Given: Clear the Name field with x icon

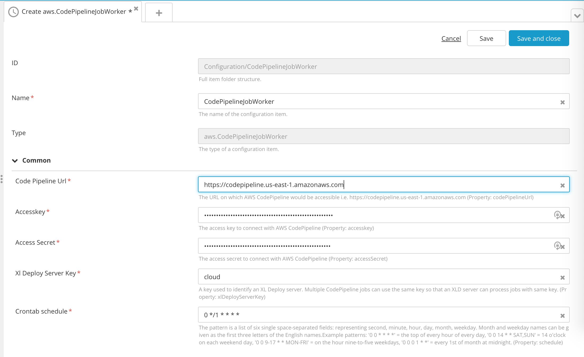Looking at the screenshot, I should [563, 102].
